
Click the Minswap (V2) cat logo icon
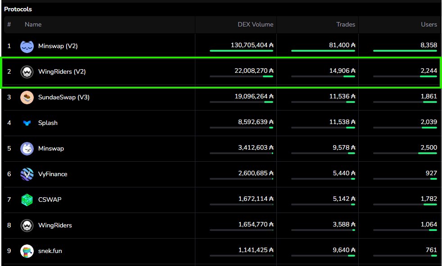click(x=27, y=46)
